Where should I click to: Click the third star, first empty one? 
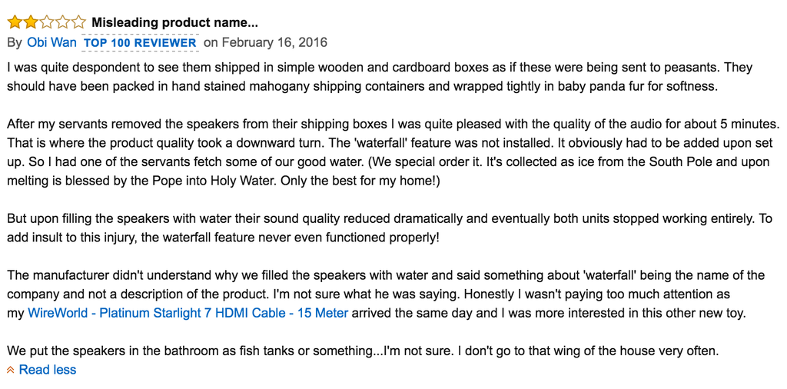tap(46, 22)
